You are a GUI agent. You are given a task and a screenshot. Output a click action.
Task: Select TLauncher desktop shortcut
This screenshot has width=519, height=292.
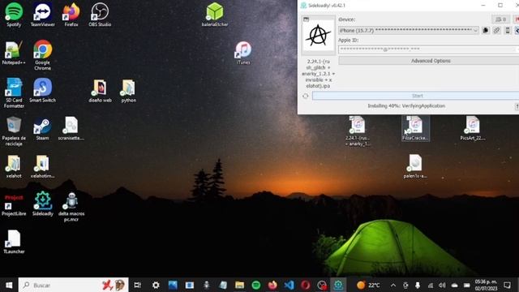click(x=14, y=242)
